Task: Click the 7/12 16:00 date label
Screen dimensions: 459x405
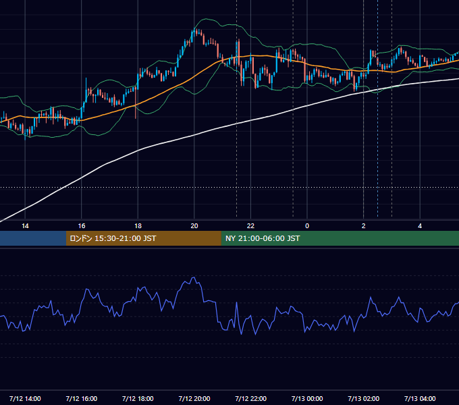Action: (82, 398)
